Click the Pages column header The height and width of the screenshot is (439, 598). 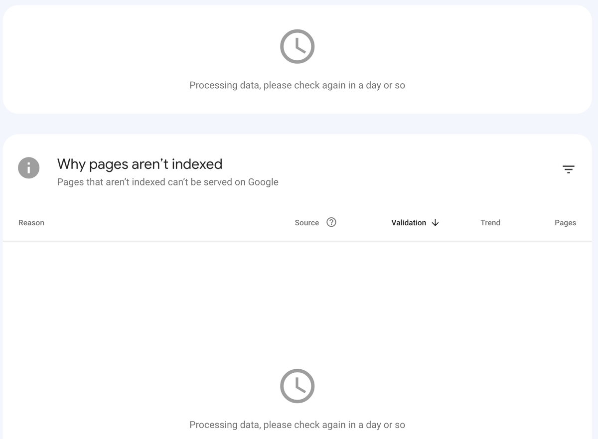[565, 223]
